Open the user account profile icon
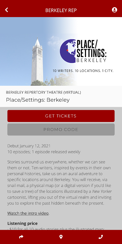The width and height of the screenshot is (122, 244). [115, 10]
